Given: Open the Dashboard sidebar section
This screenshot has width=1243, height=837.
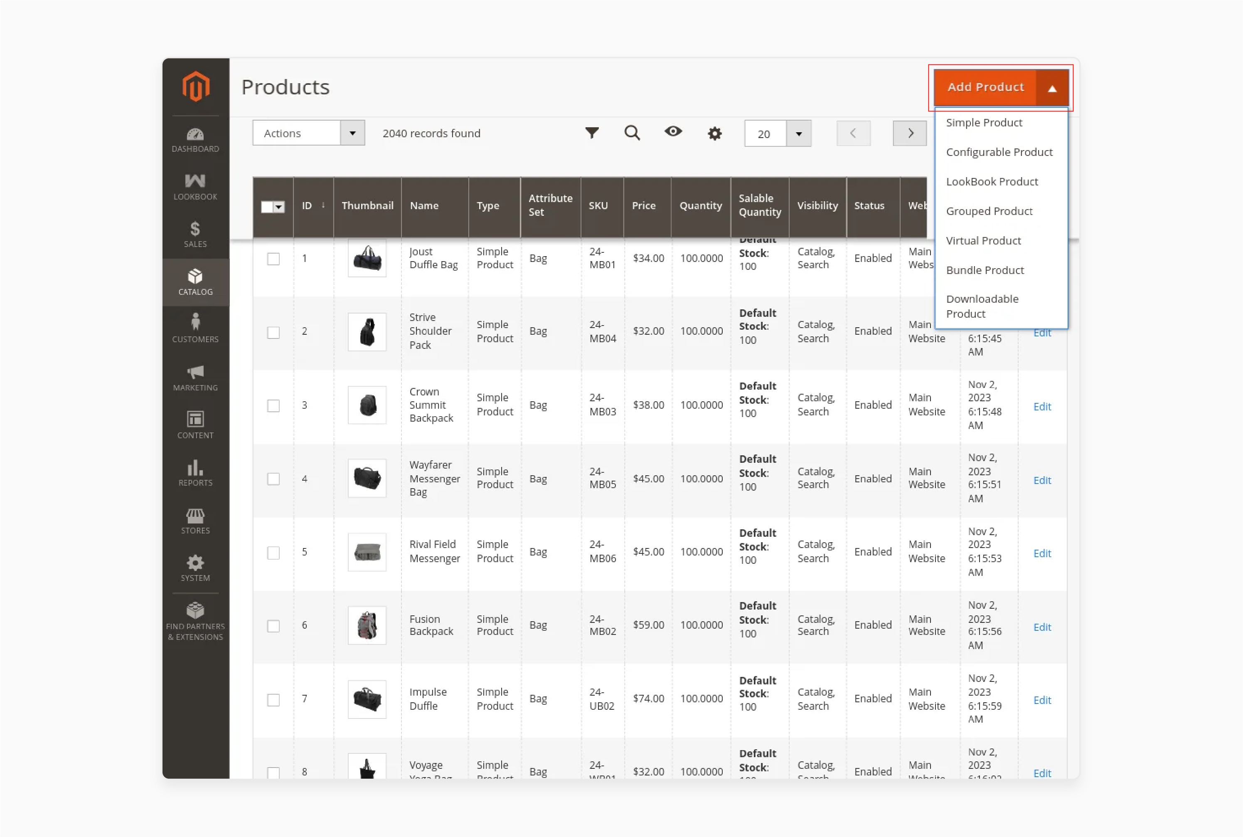Looking at the screenshot, I should [195, 141].
